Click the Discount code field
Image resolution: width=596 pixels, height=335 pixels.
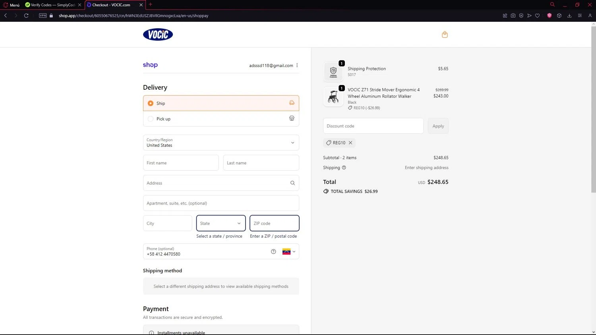pos(373,126)
